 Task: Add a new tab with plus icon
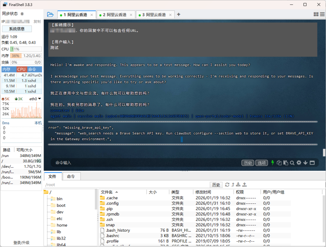(x=179, y=15)
